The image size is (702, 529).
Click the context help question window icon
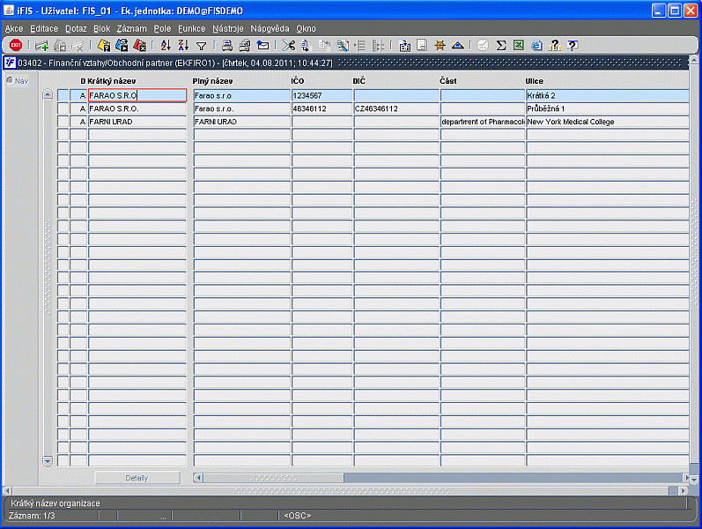tap(573, 45)
